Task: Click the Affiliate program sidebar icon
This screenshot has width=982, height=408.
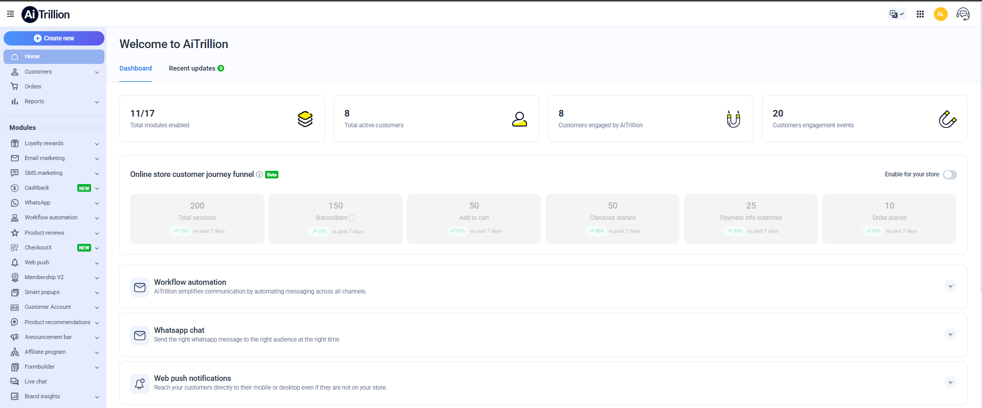Action: [15, 352]
